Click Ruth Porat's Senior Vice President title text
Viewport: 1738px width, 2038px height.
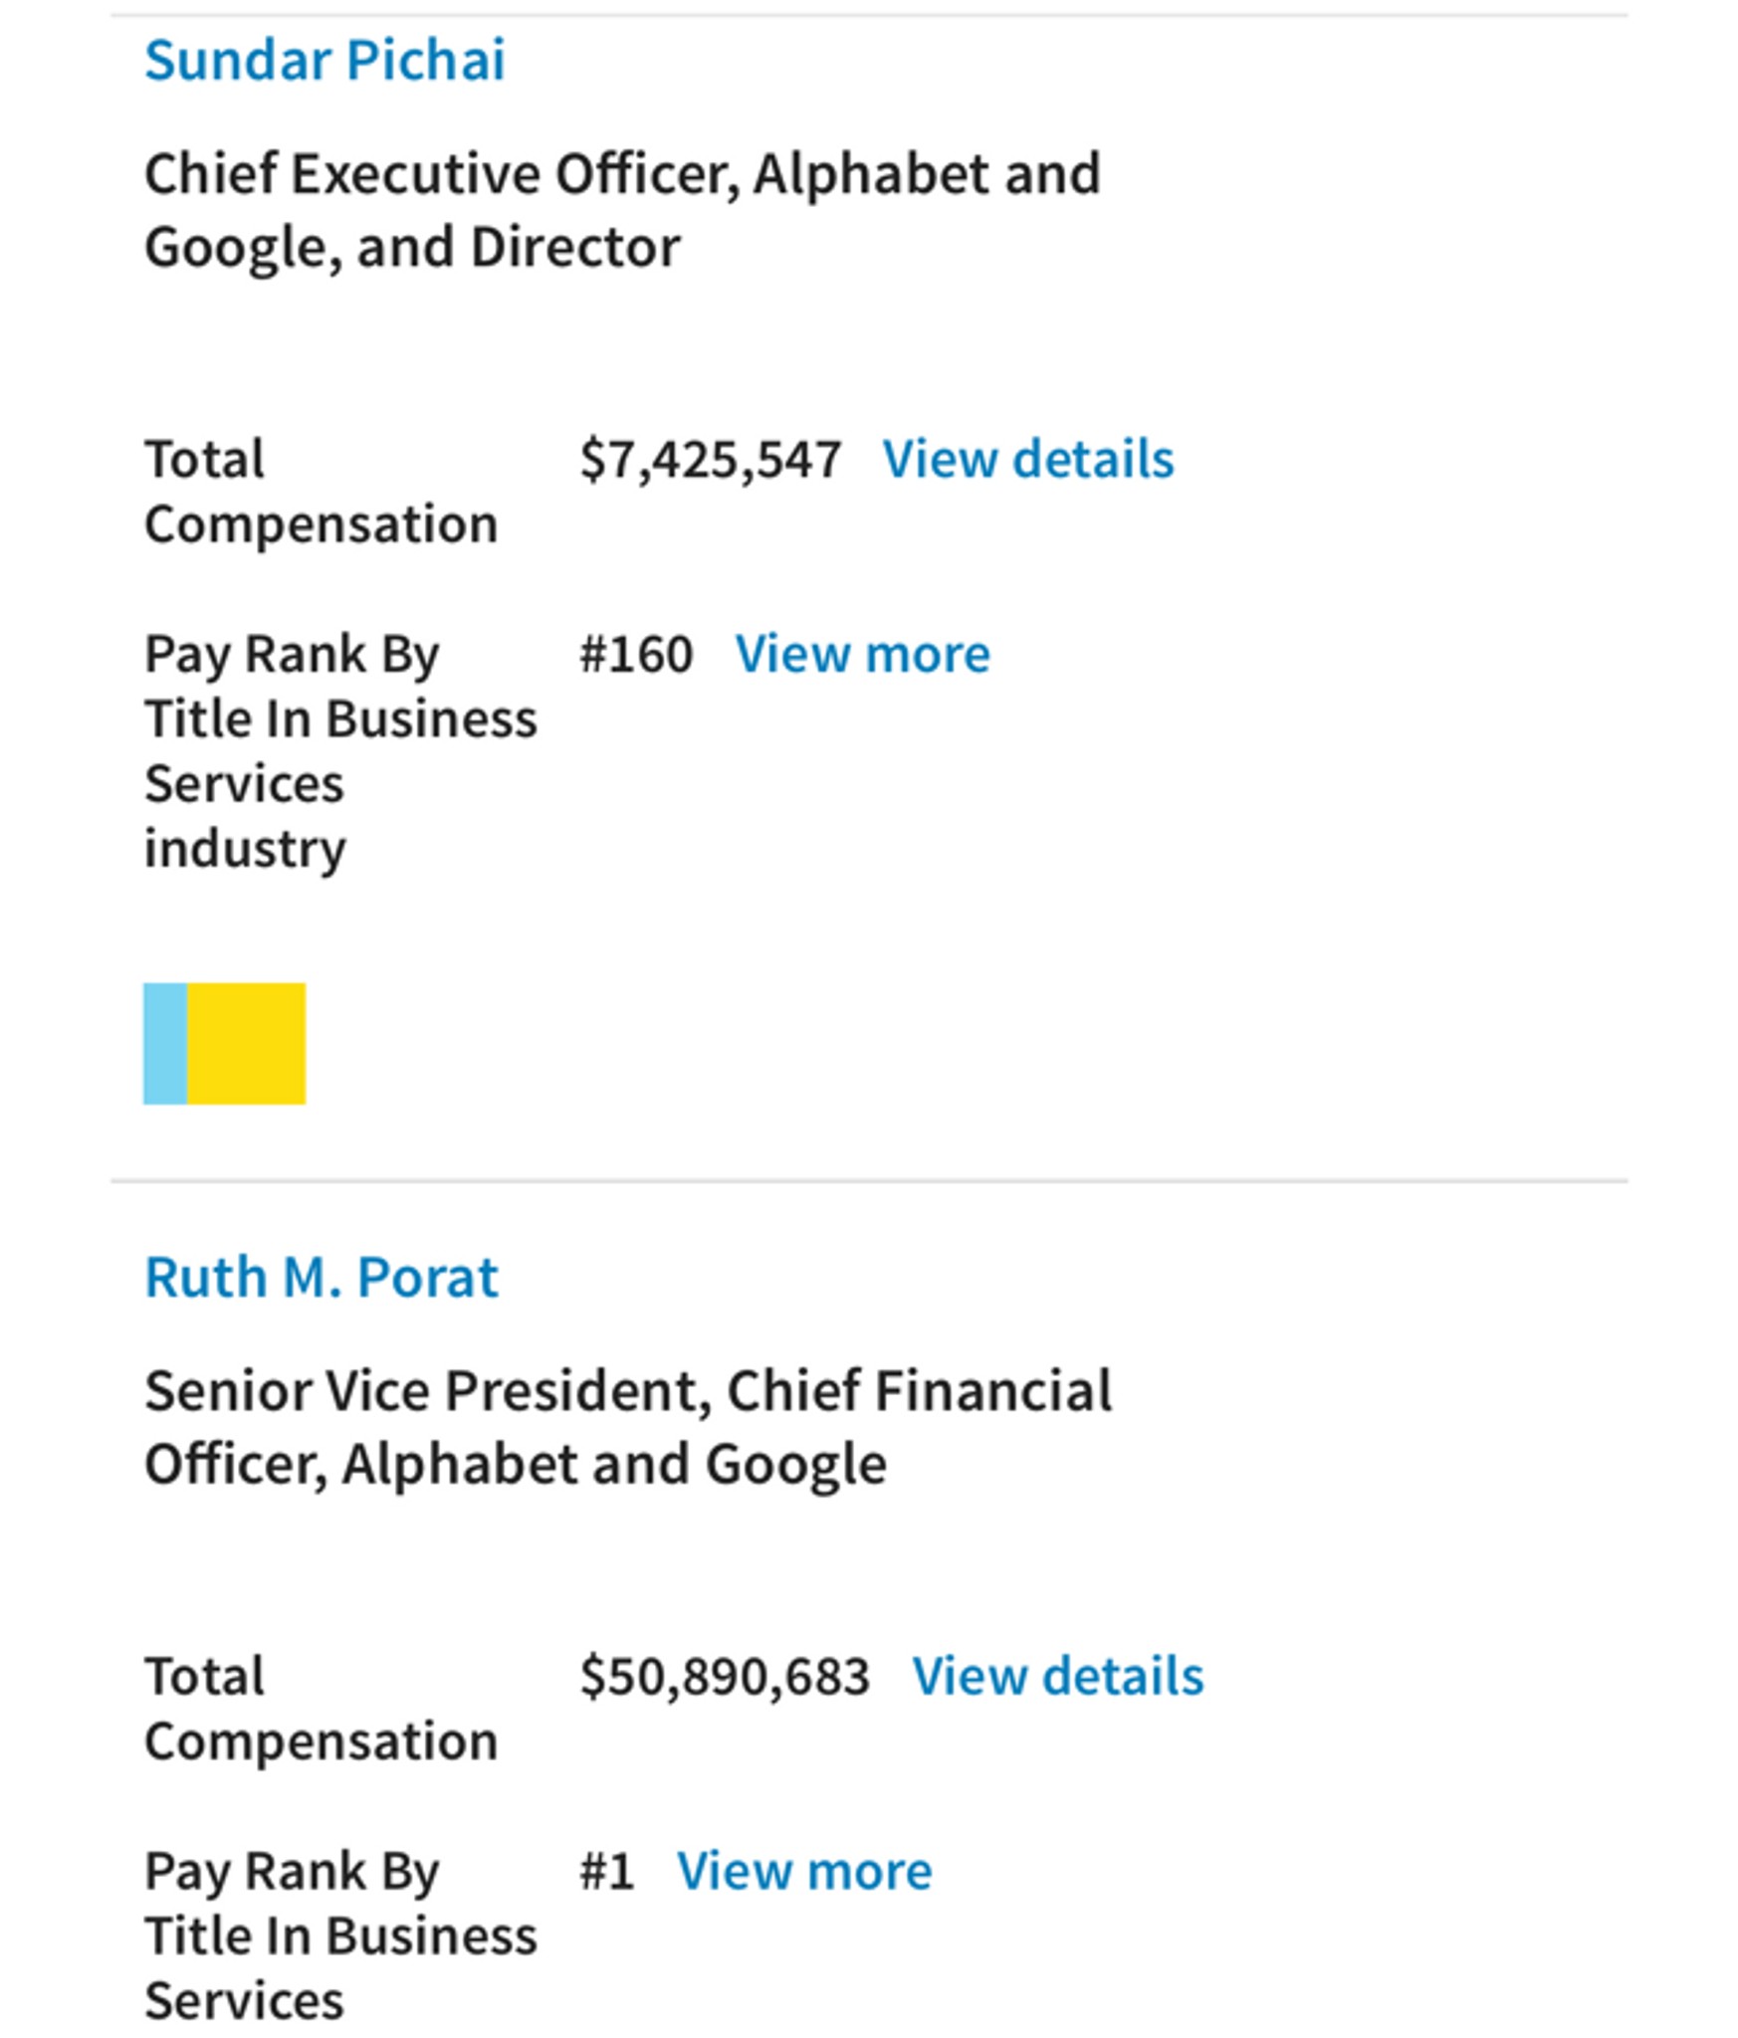pyautogui.click(x=628, y=1427)
